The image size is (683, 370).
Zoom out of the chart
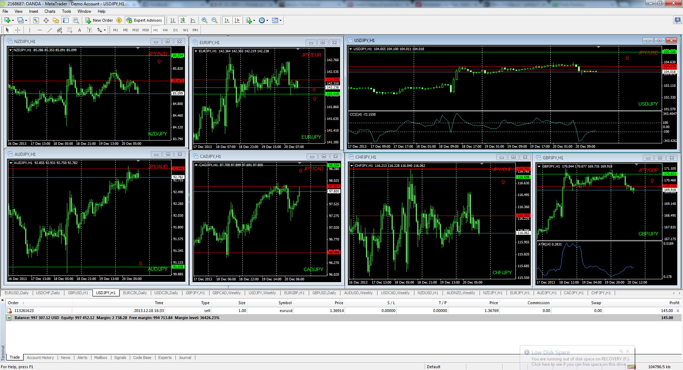click(x=215, y=20)
